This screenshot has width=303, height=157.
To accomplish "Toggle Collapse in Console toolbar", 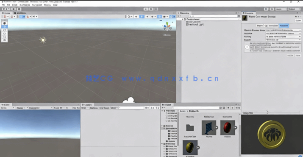I will tap(94, 108).
